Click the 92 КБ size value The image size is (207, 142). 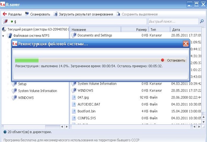tap(144, 97)
